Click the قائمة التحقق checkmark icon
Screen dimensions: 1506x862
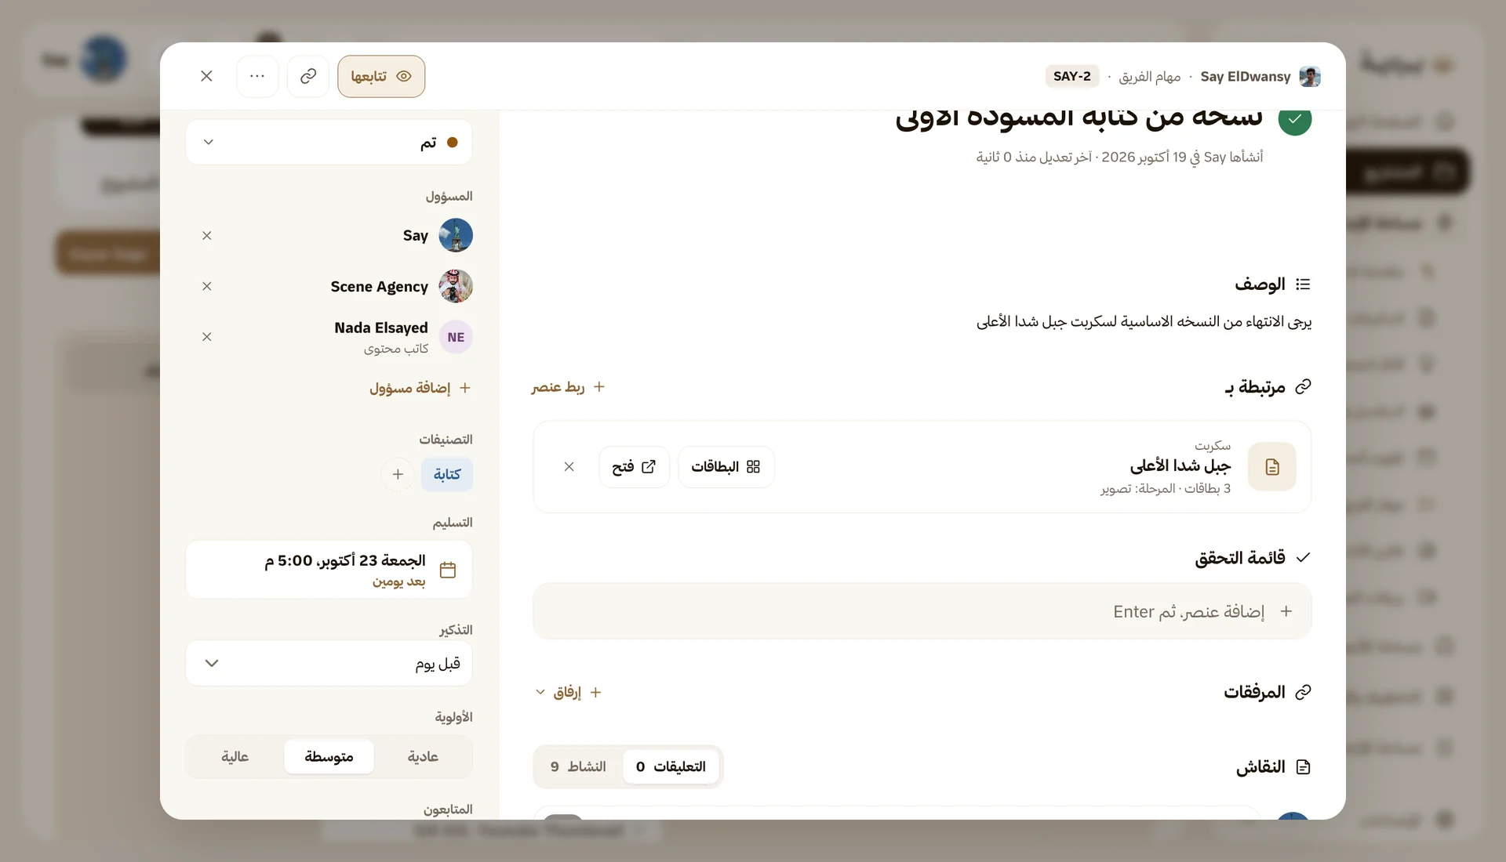pos(1304,558)
